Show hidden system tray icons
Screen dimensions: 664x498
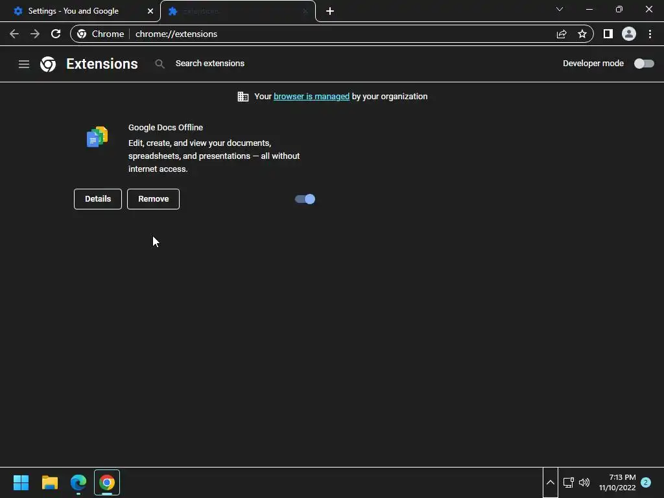tap(551, 482)
